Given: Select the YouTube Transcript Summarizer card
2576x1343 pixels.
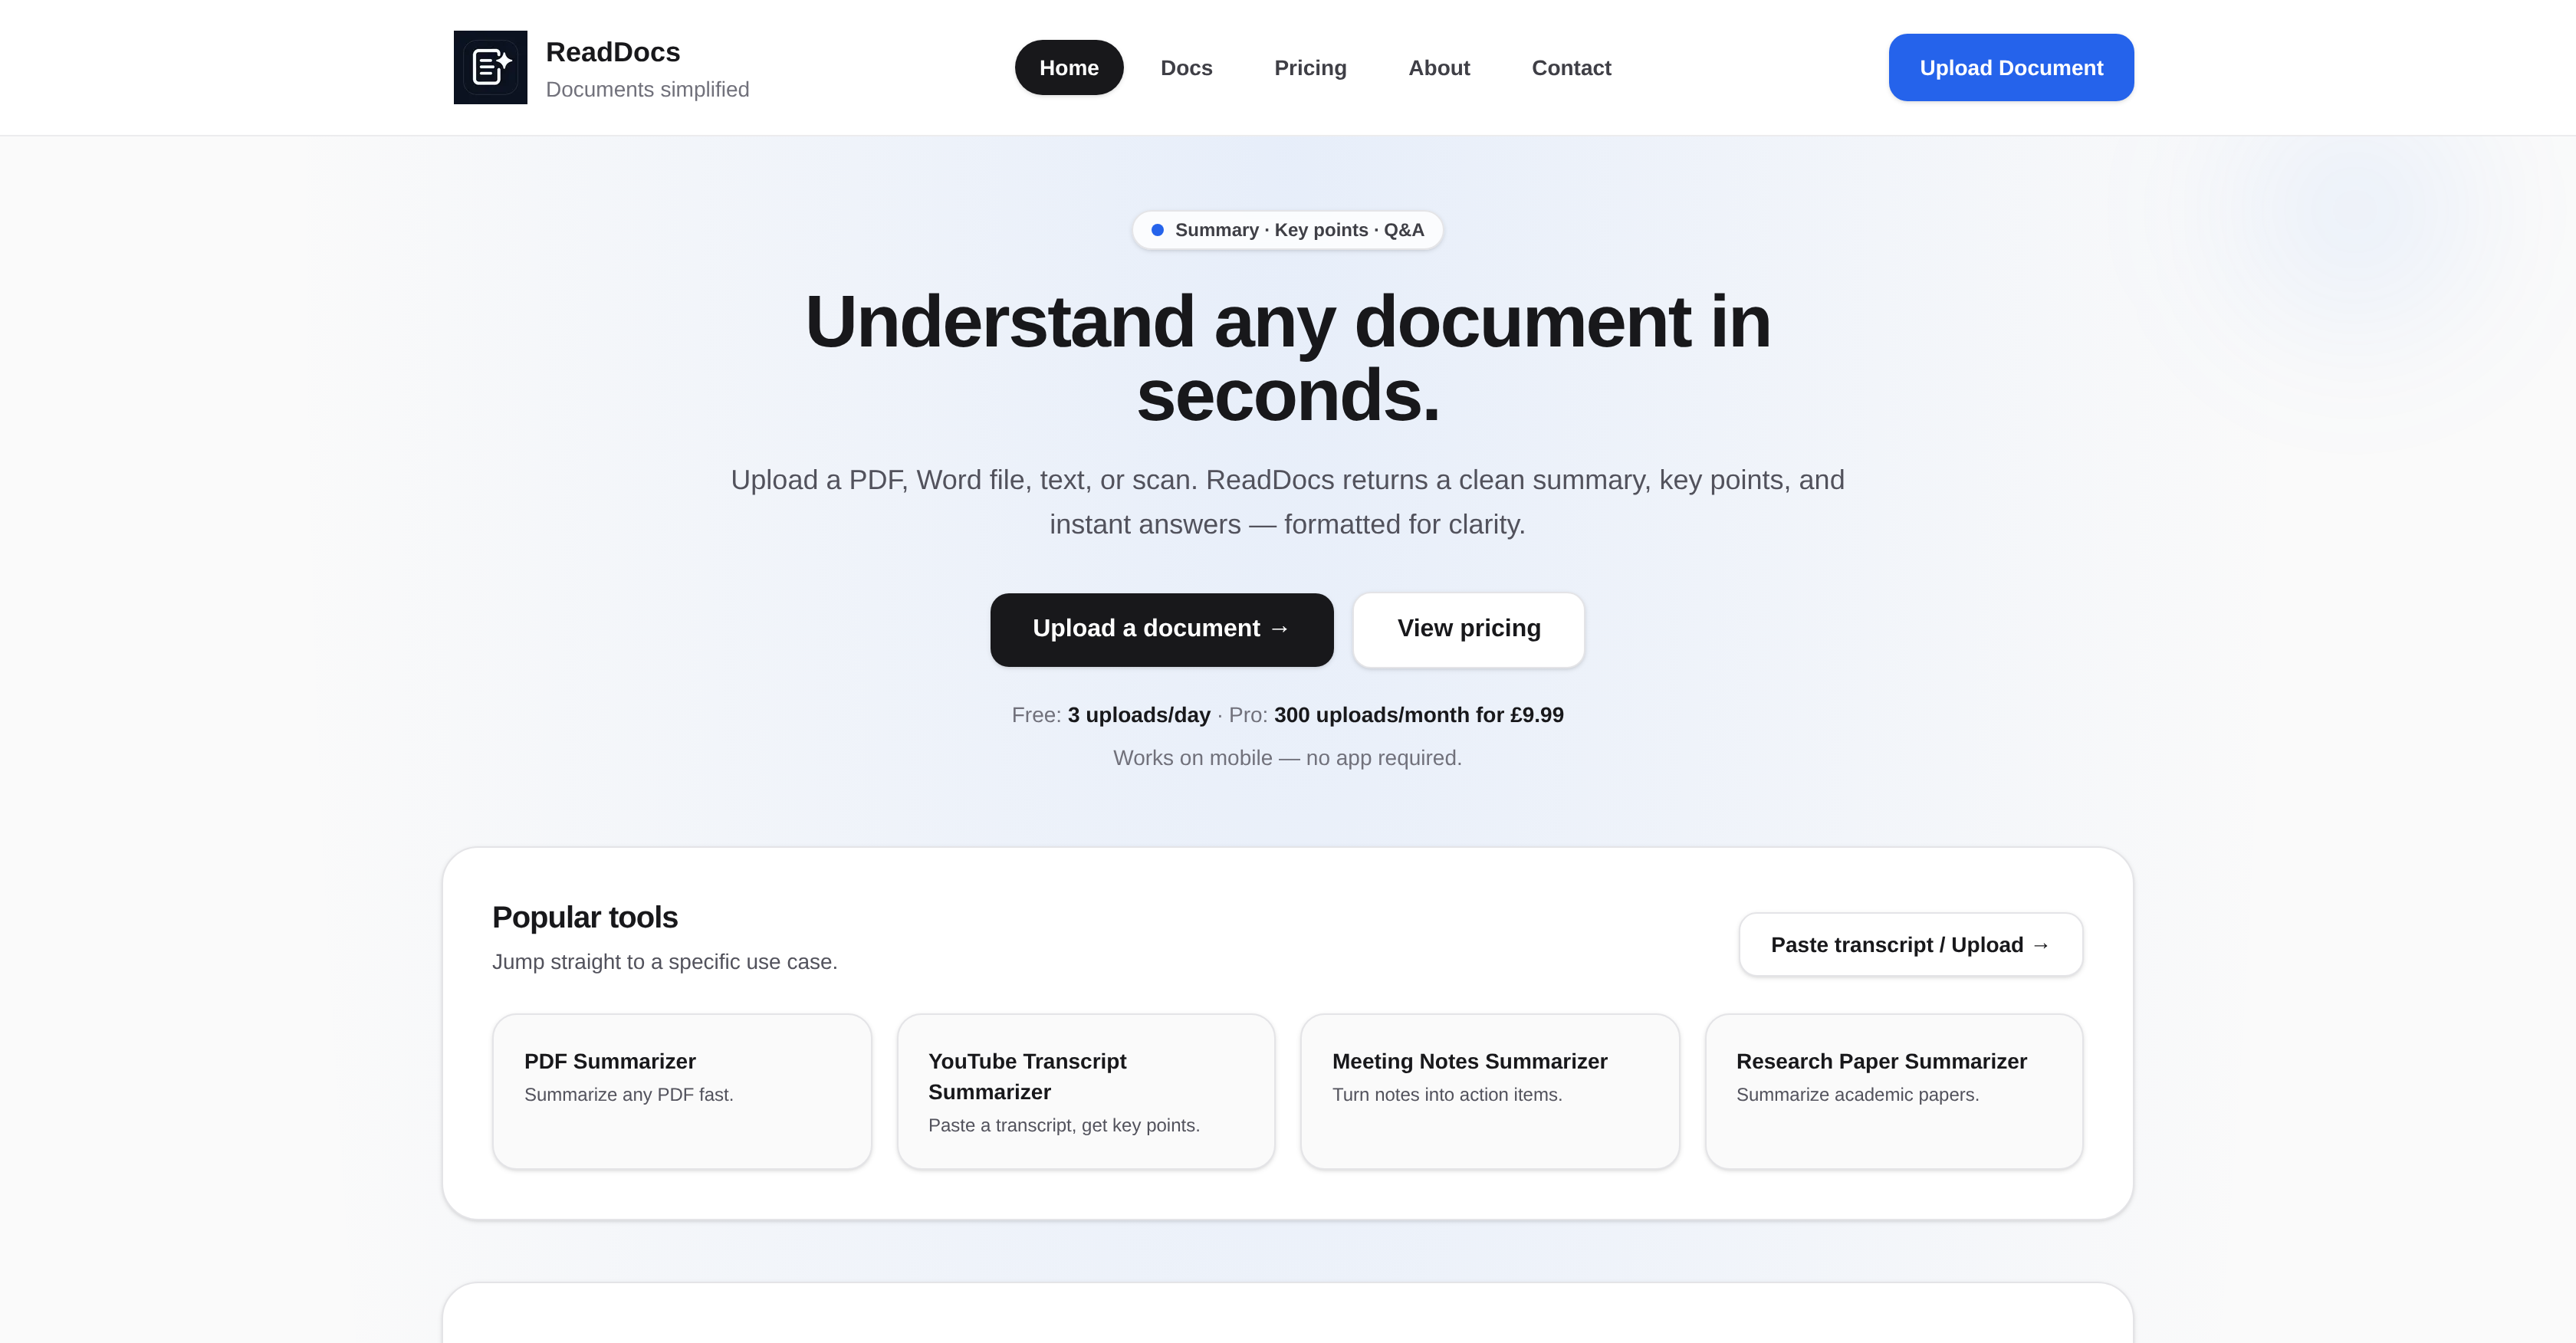Looking at the screenshot, I should coord(1085,1090).
